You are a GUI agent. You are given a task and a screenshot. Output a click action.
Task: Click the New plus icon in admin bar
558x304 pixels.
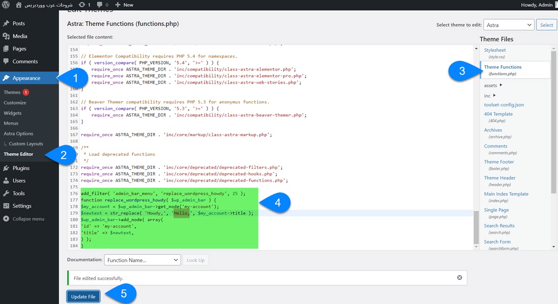coord(118,5)
